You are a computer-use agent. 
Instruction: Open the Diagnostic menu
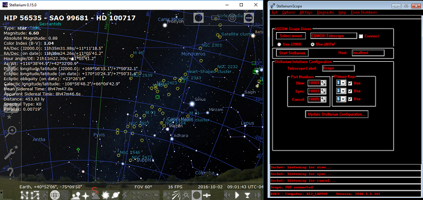[x=326, y=13]
